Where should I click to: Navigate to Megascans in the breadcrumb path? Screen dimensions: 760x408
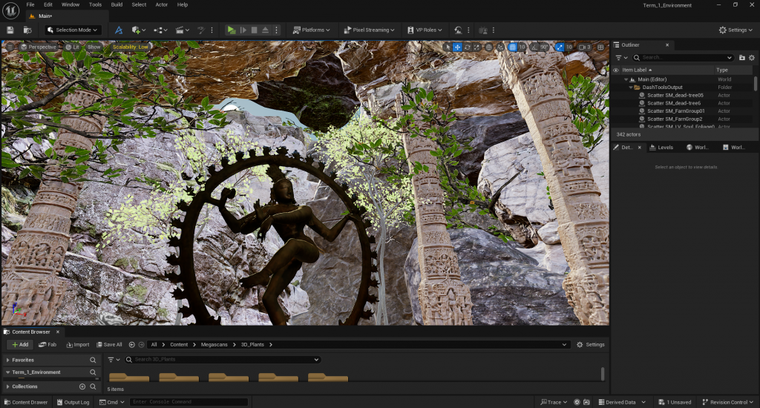tap(214, 344)
